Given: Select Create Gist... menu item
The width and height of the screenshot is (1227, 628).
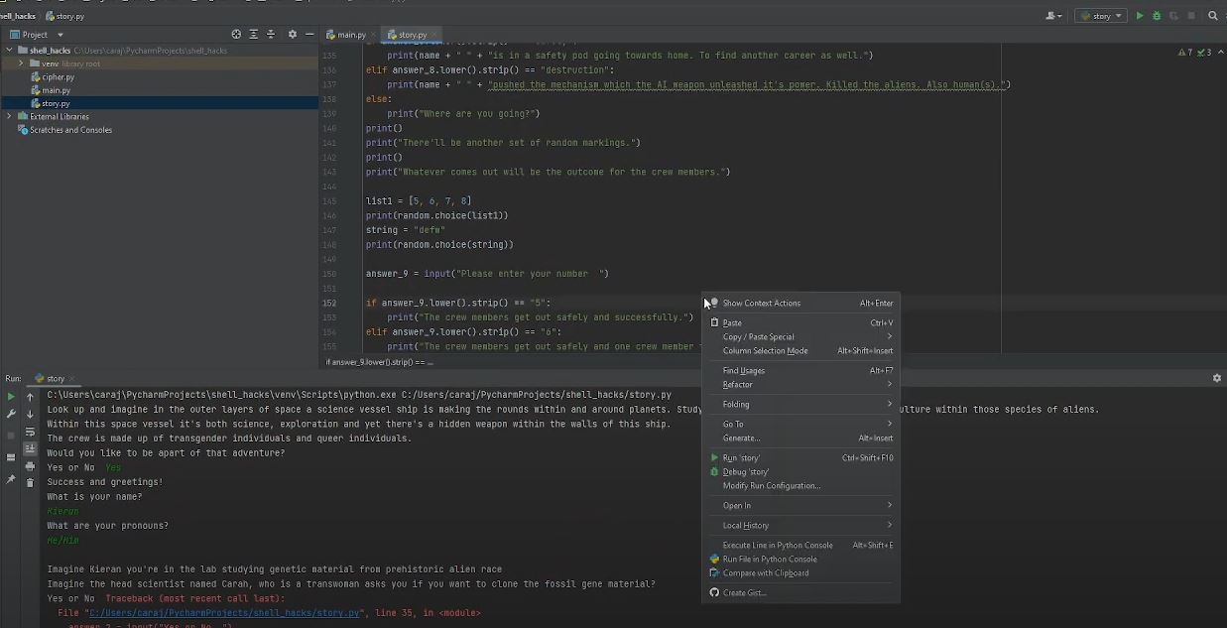Looking at the screenshot, I should (801, 592).
